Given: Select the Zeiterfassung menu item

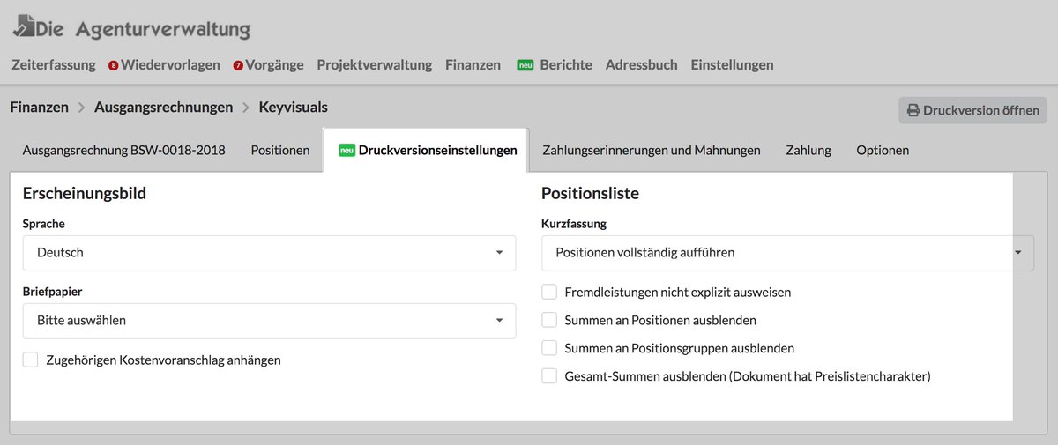Looking at the screenshot, I should tap(53, 65).
